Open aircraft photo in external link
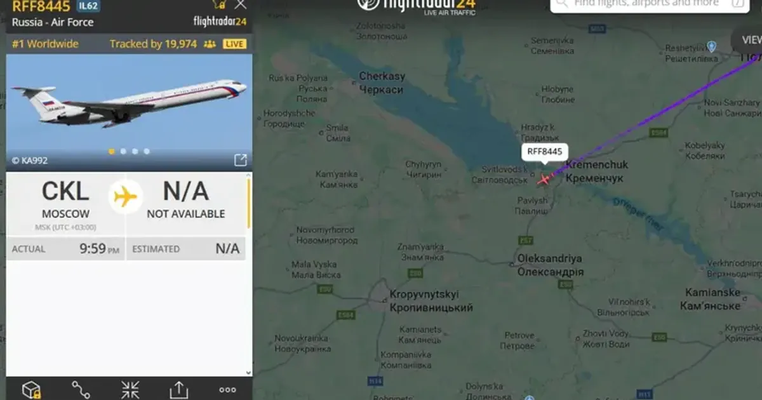The image size is (762, 400). (240, 160)
